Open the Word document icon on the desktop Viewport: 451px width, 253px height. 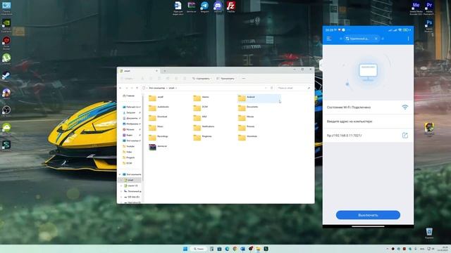tap(178, 8)
